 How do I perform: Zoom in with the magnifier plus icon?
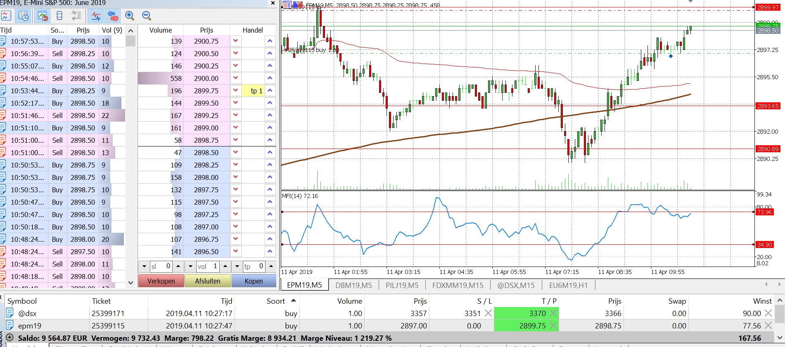130,16
